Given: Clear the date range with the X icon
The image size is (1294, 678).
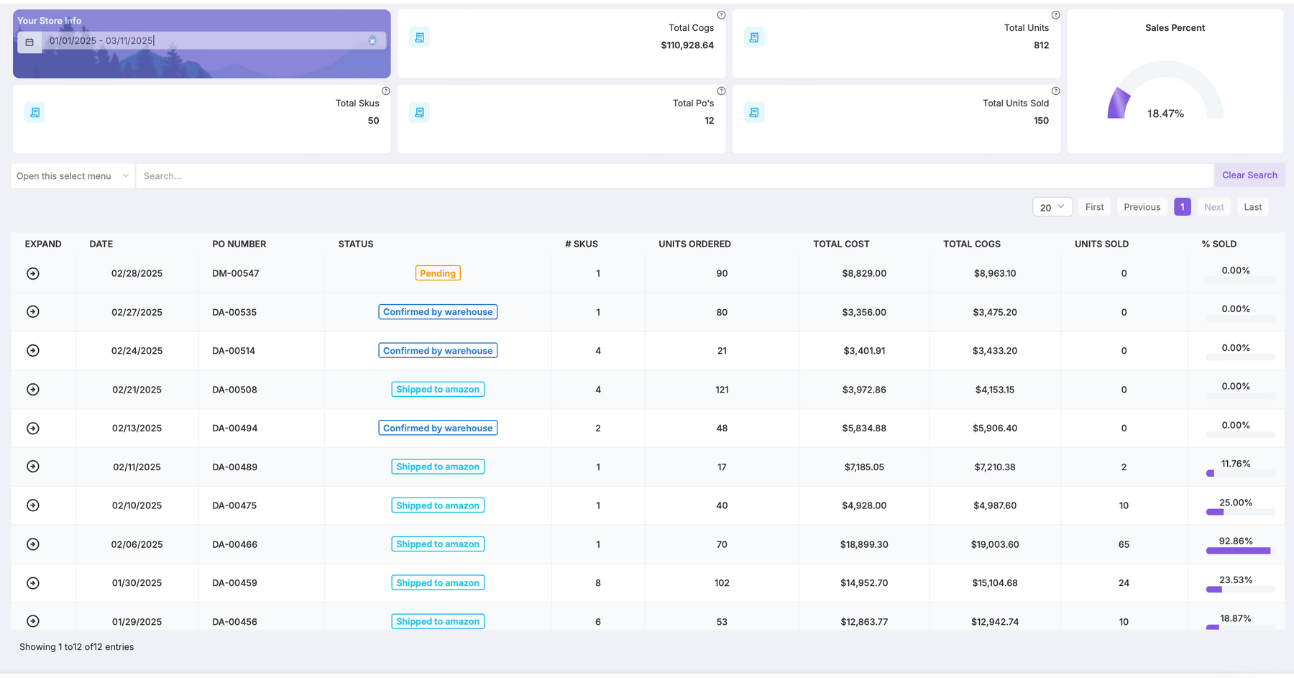Looking at the screenshot, I should [x=372, y=41].
